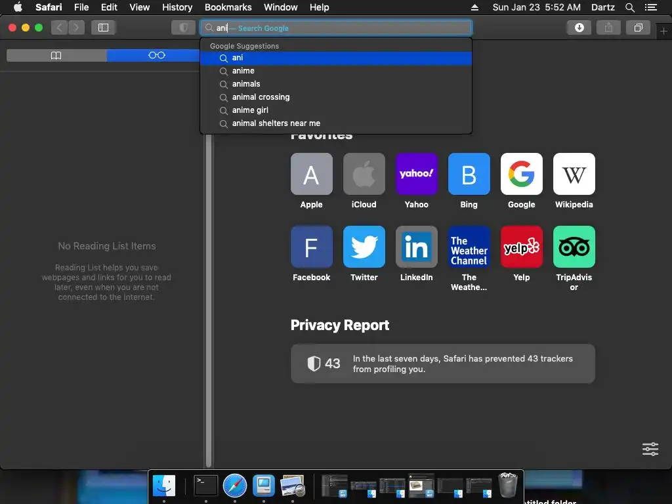The image size is (672, 504).
Task: Open Spotlight search magnifier in menu bar
Action: (629, 7)
